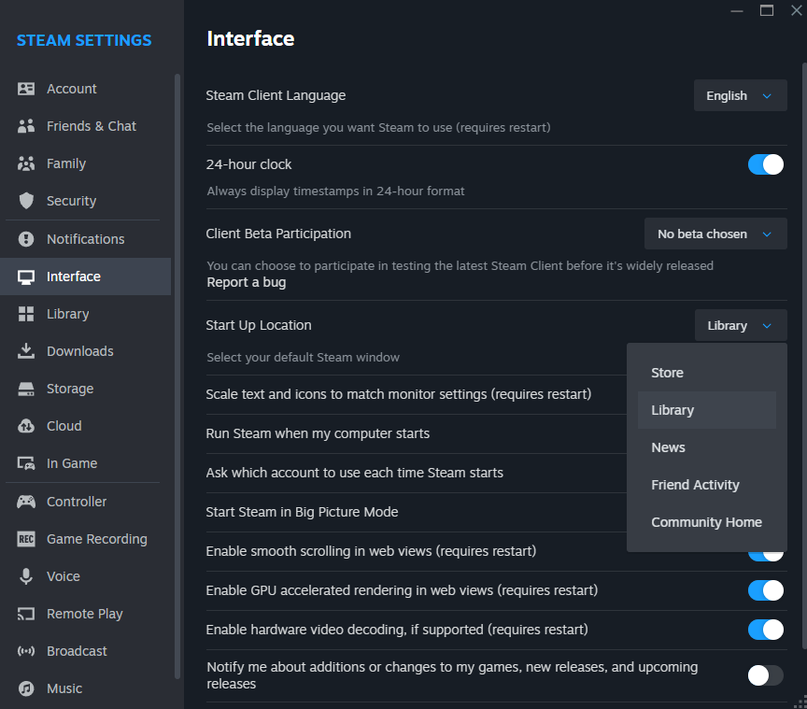This screenshot has height=709, width=807.
Task: Open Voice settings via microphone icon
Action: 26,576
